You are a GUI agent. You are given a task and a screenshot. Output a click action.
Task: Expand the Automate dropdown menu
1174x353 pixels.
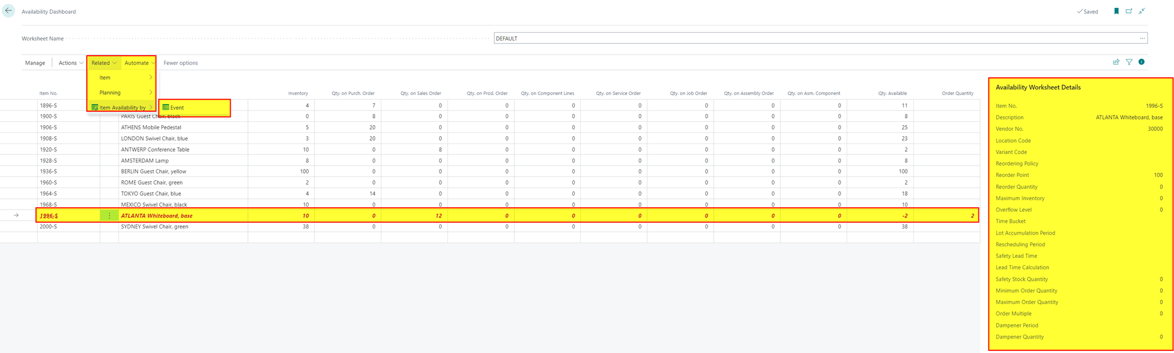(x=139, y=63)
